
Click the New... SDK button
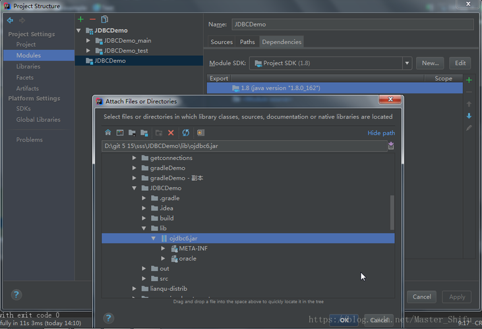430,63
